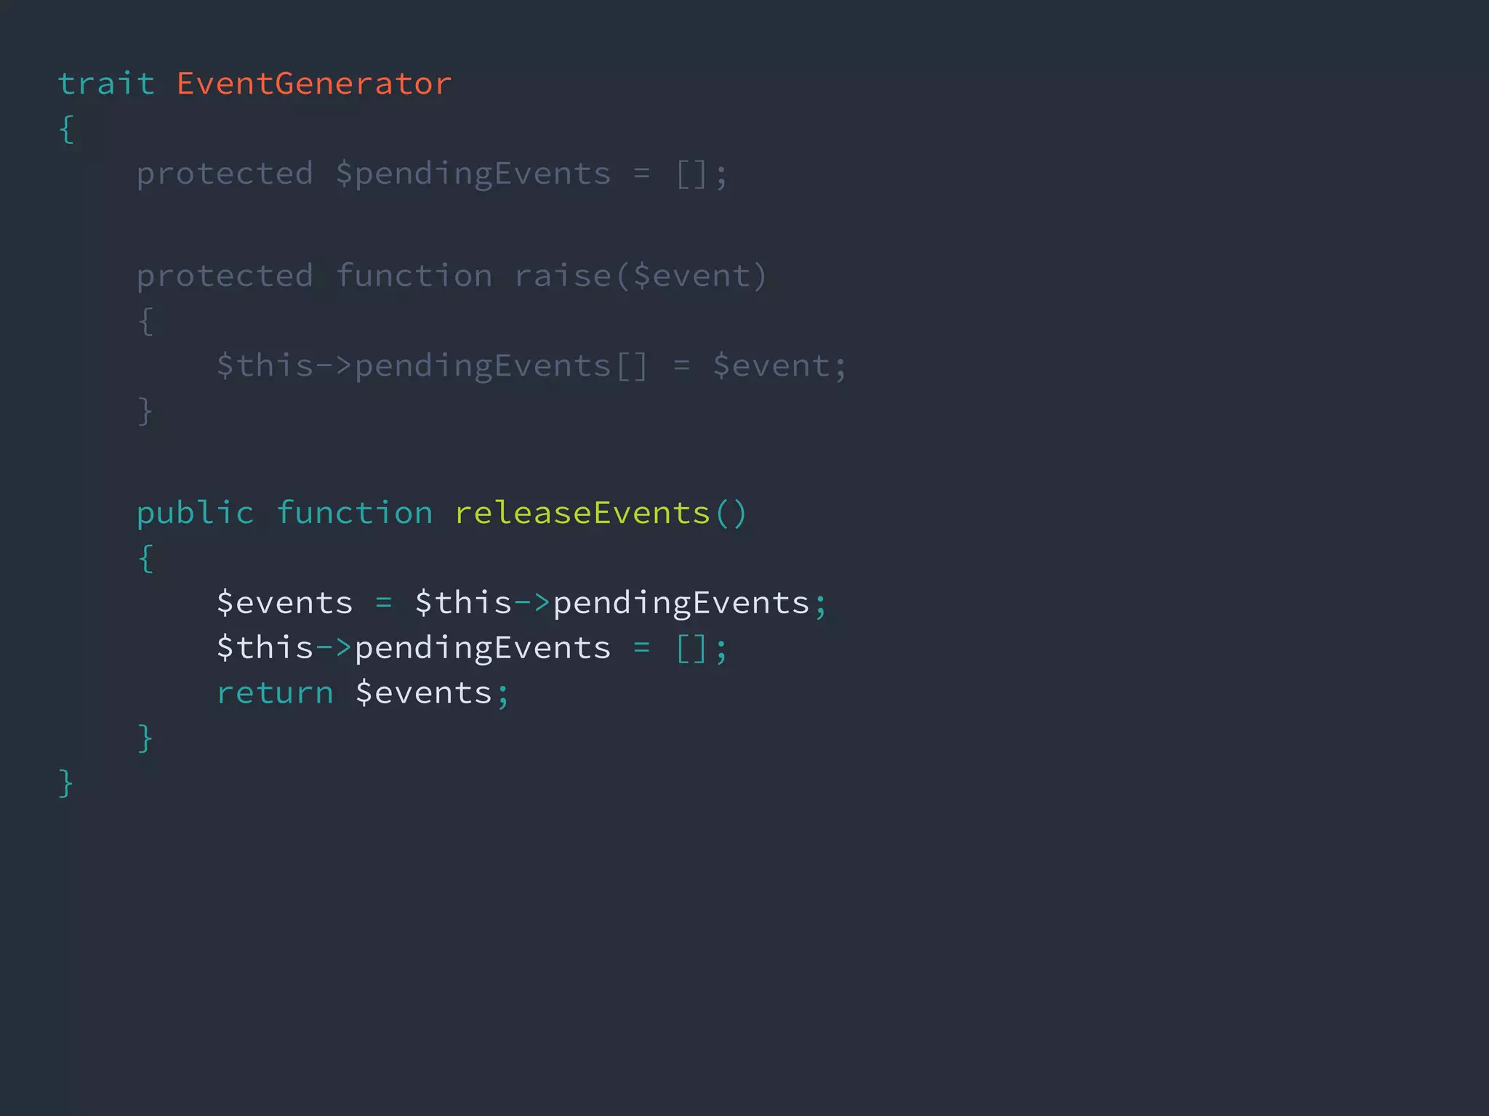Click pendingEvents in the $events assignment

coord(681,604)
